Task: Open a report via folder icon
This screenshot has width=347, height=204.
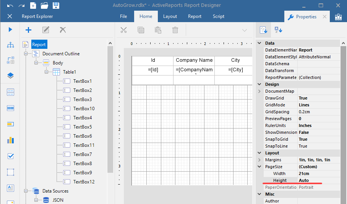Action: (x=44, y=5)
